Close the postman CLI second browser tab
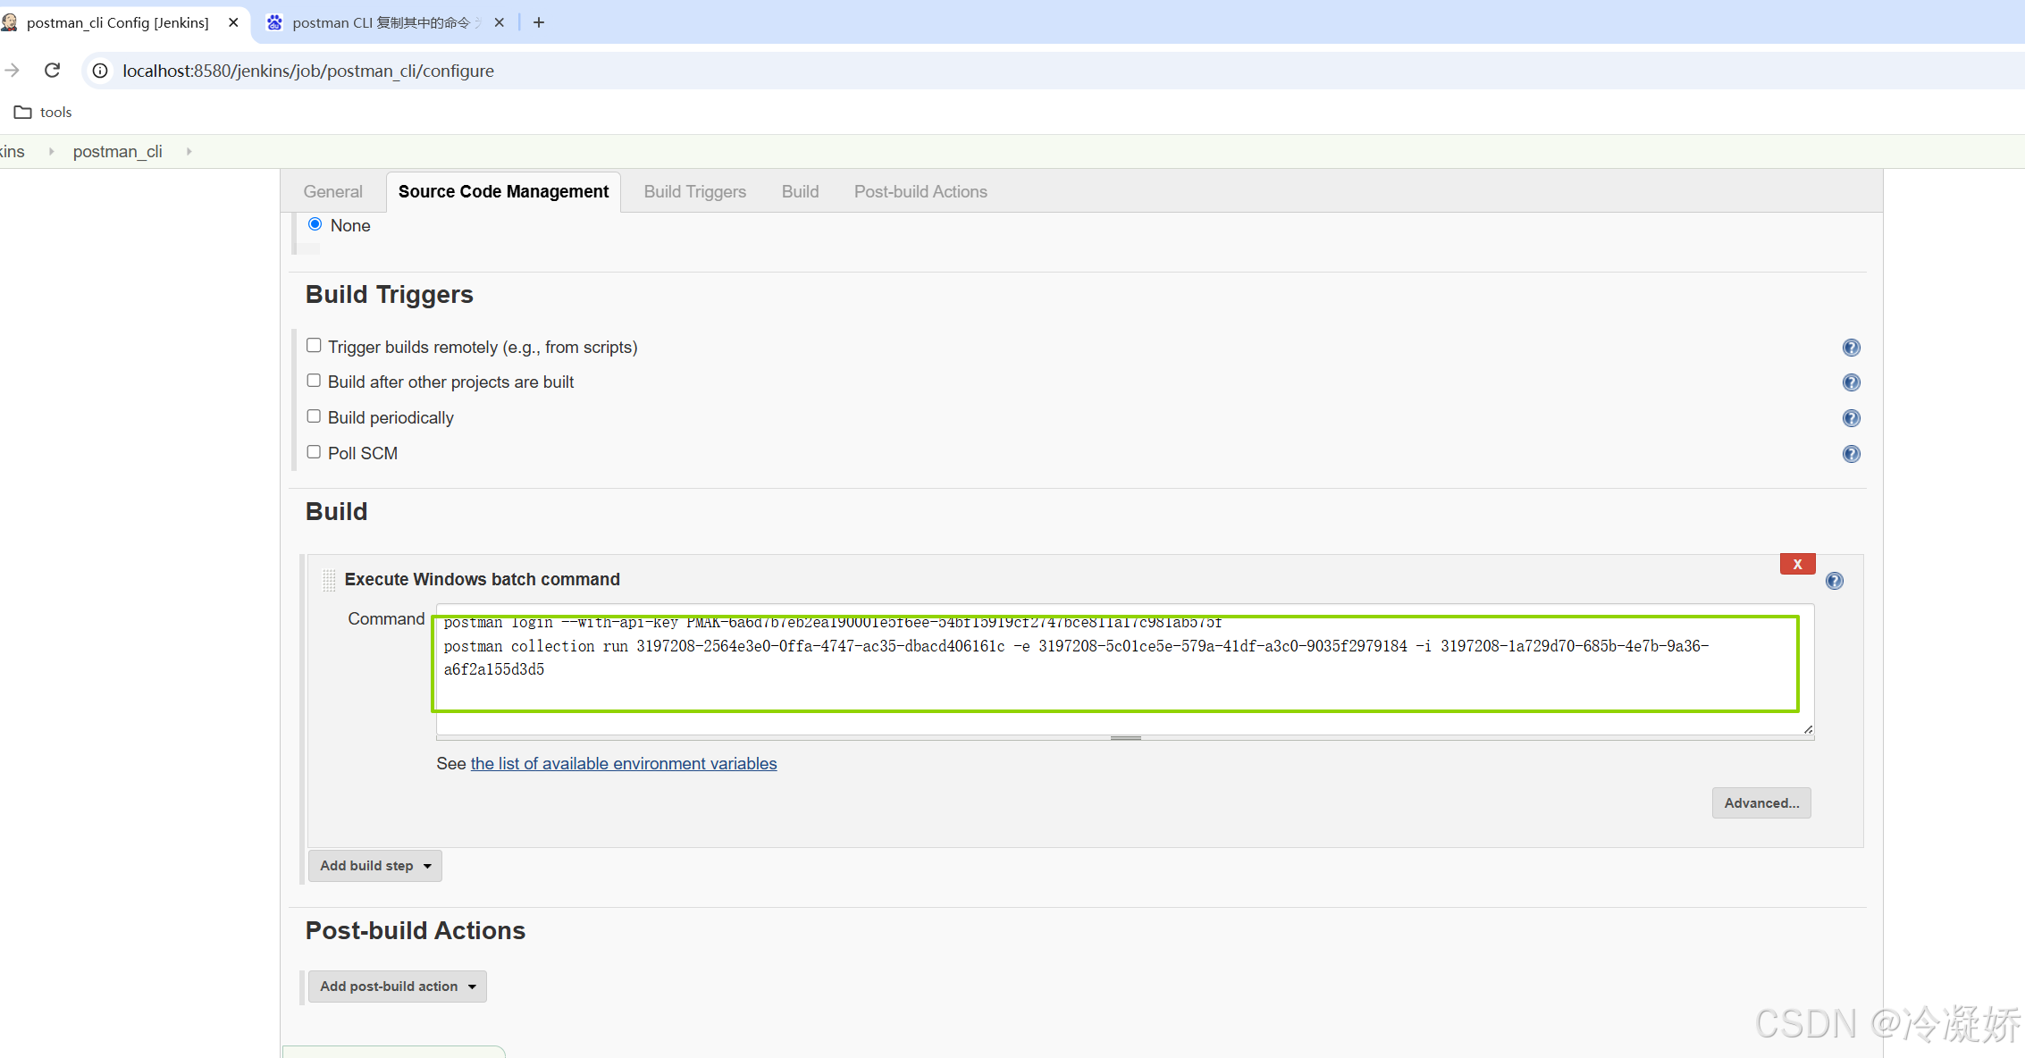 click(500, 22)
